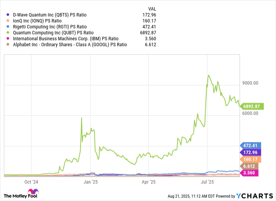This screenshot has height=201, width=276.
Task: Click the Apr '25 x-axis label
Action: tap(149, 182)
